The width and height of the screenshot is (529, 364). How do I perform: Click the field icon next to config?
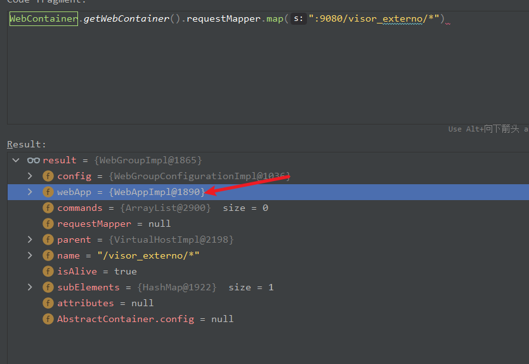48,176
